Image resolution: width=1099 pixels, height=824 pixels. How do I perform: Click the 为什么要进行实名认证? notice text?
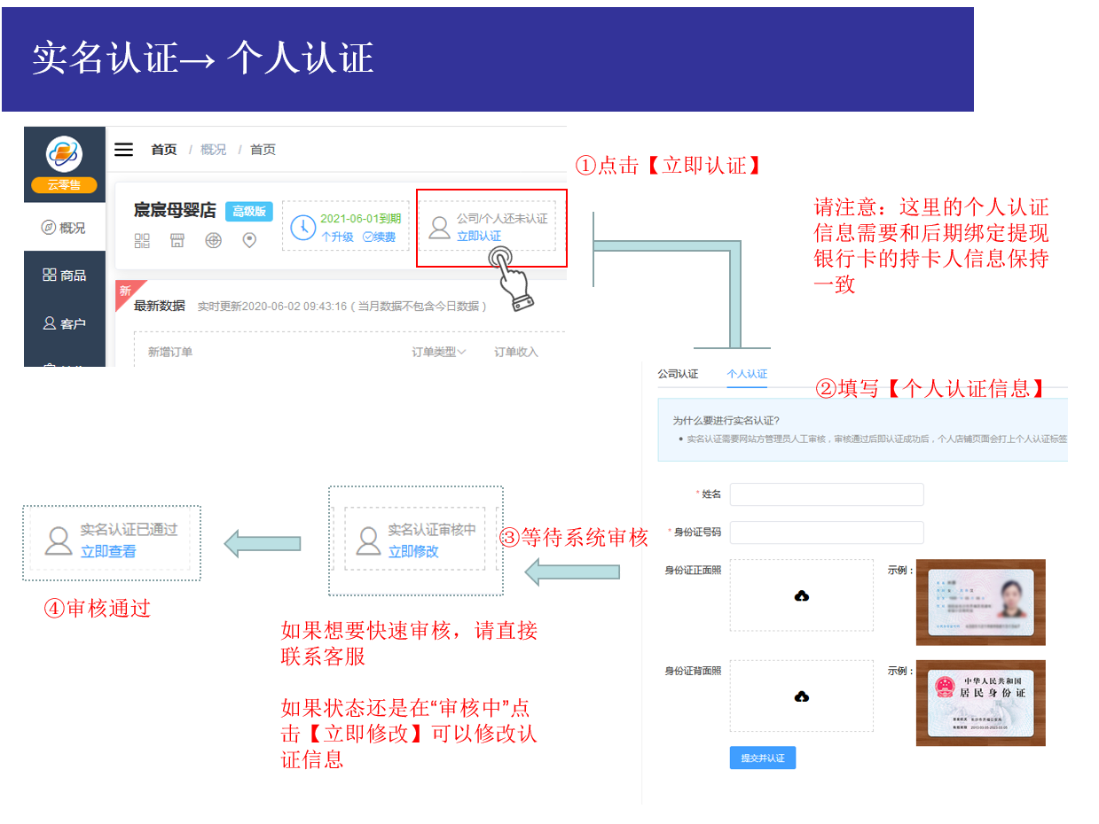(726, 420)
